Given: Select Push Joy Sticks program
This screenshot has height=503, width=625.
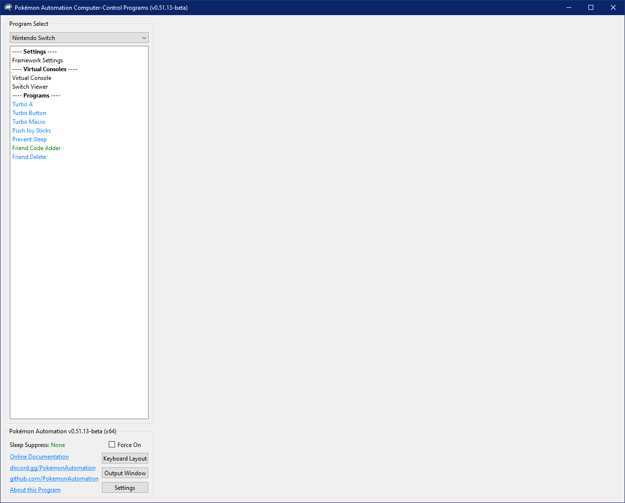Looking at the screenshot, I should 32,131.
